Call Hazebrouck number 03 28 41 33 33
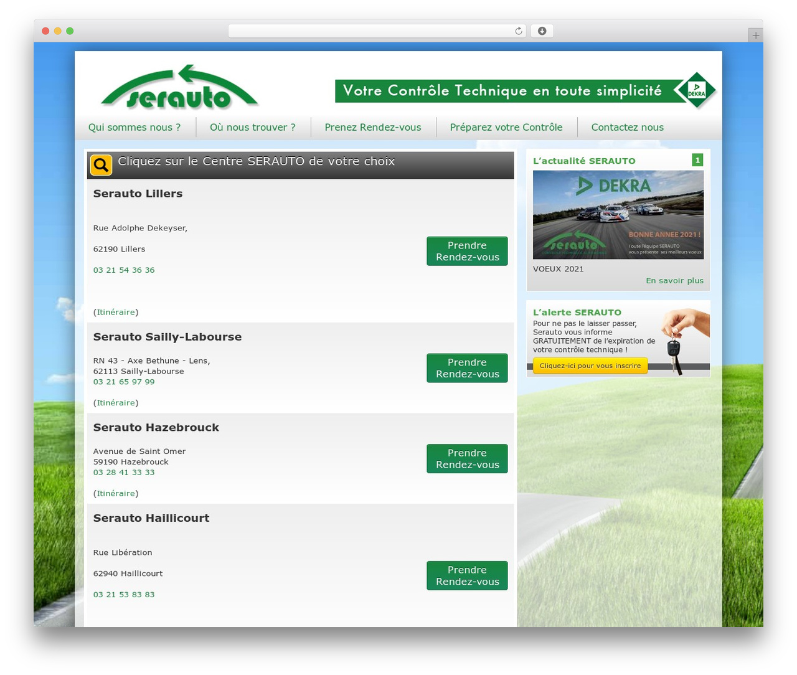Screen dimensions: 797x675 (x=124, y=473)
